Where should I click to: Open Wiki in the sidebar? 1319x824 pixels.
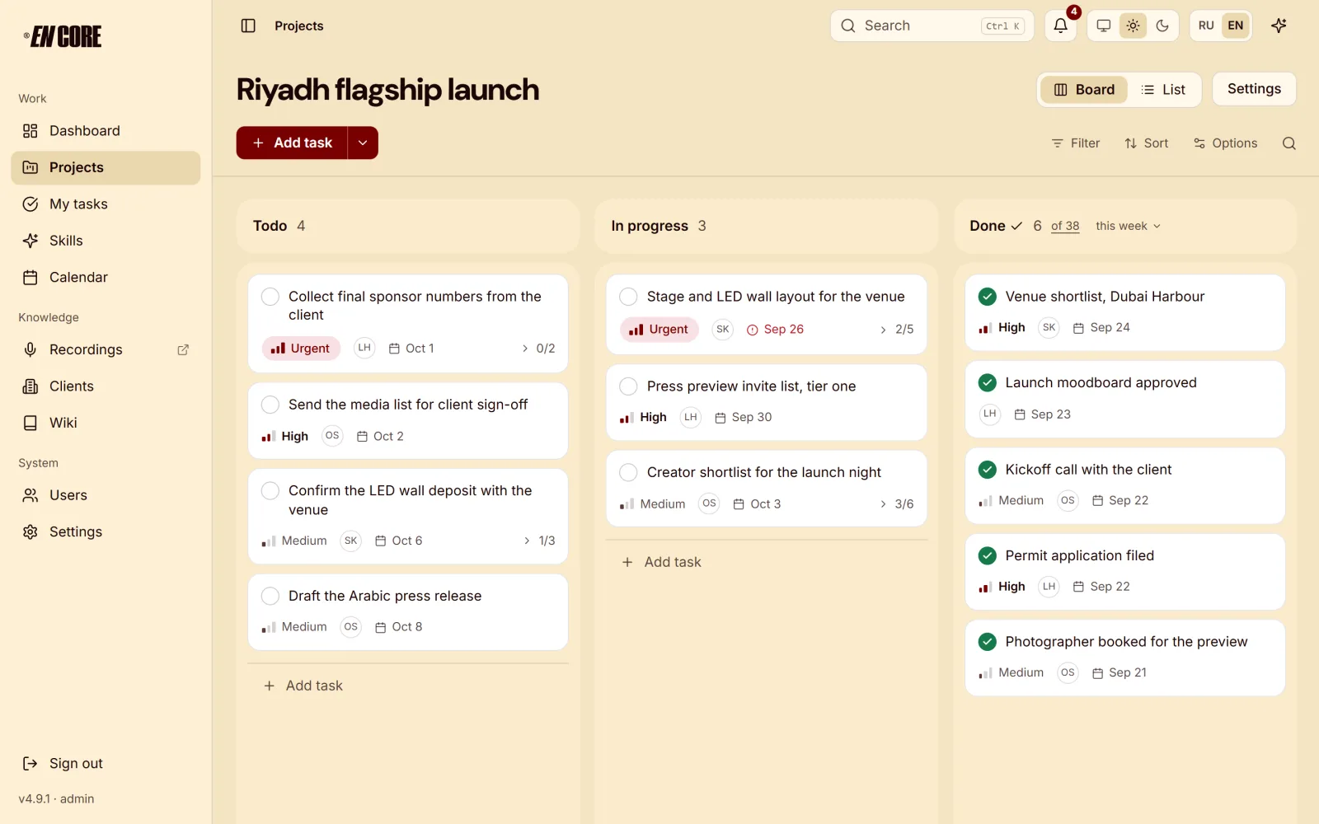click(106, 423)
